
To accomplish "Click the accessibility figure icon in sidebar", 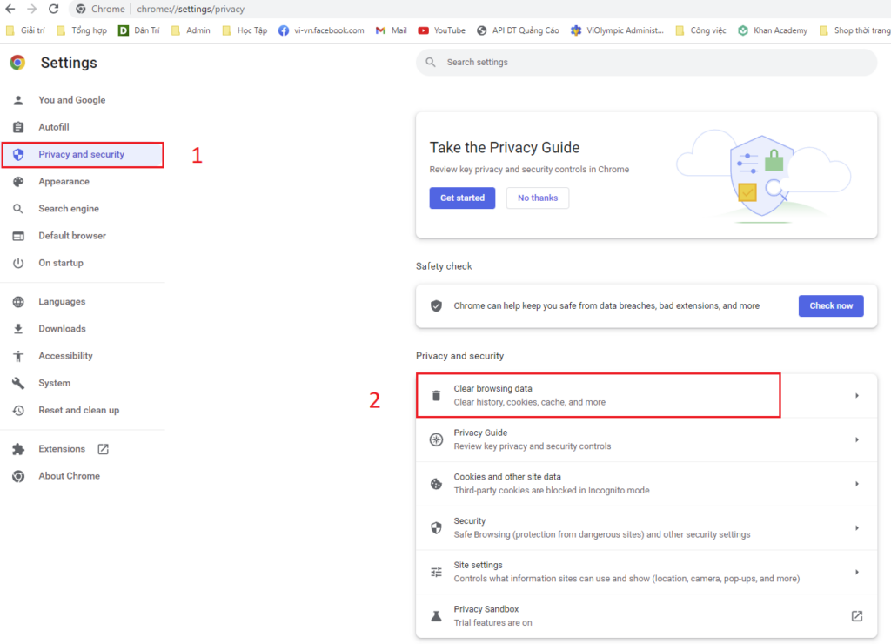I will click(18, 356).
